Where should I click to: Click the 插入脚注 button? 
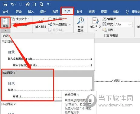[x=41, y=23]
